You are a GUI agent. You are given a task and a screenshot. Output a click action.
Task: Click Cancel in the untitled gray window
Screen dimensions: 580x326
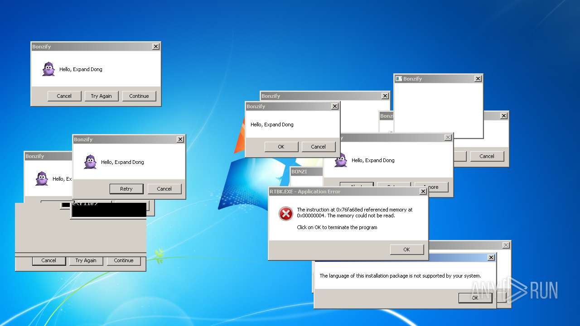[49, 261]
